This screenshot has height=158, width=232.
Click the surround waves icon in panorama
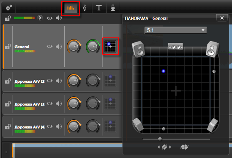184,147
